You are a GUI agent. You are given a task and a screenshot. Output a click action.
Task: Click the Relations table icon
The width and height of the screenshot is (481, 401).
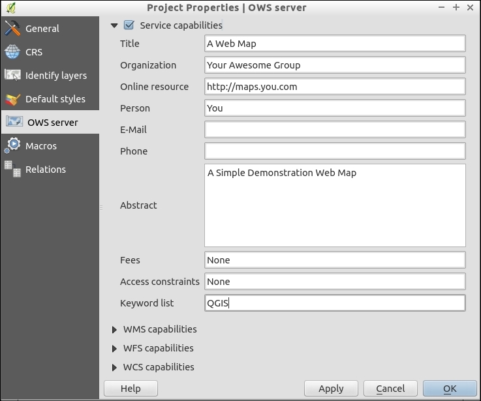click(13, 170)
